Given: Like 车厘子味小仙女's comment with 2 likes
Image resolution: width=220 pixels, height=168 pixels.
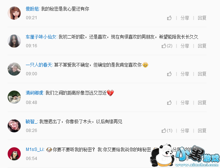Looking at the screenshot, I should pos(167,46).
